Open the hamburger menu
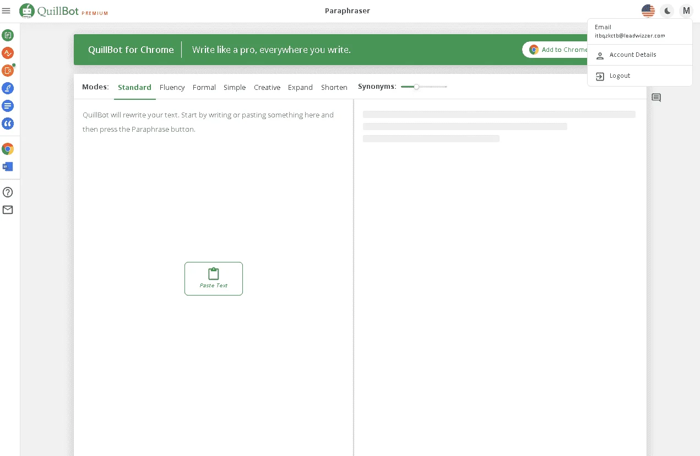 click(x=7, y=10)
